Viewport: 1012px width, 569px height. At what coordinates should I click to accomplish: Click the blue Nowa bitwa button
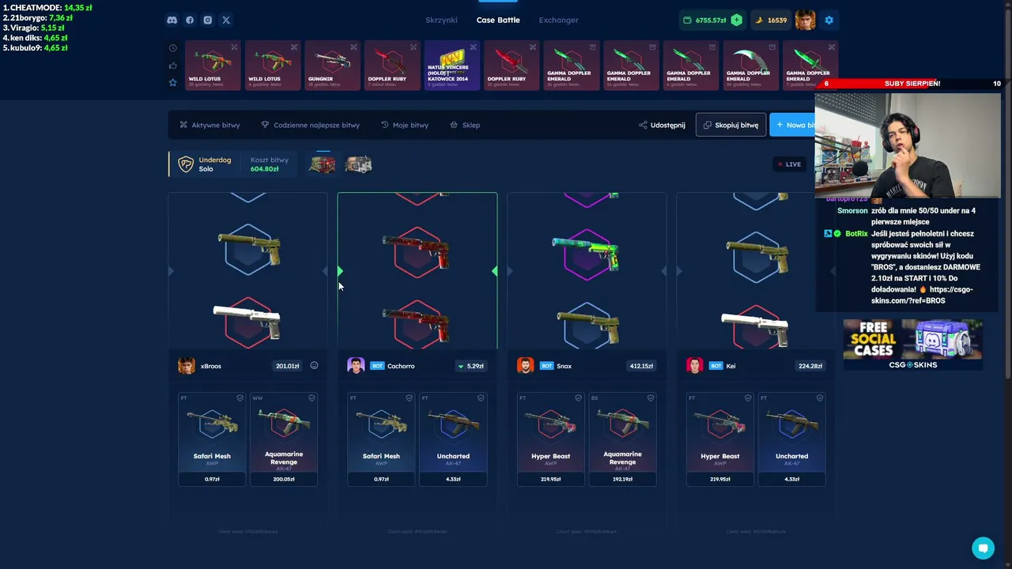coord(794,125)
